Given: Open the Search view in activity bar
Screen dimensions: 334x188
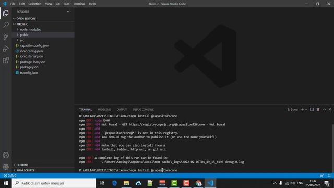Looking at the screenshot, I should 6,25.
